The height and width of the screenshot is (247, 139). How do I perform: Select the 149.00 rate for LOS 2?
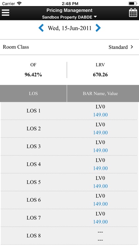[x=100, y=133]
